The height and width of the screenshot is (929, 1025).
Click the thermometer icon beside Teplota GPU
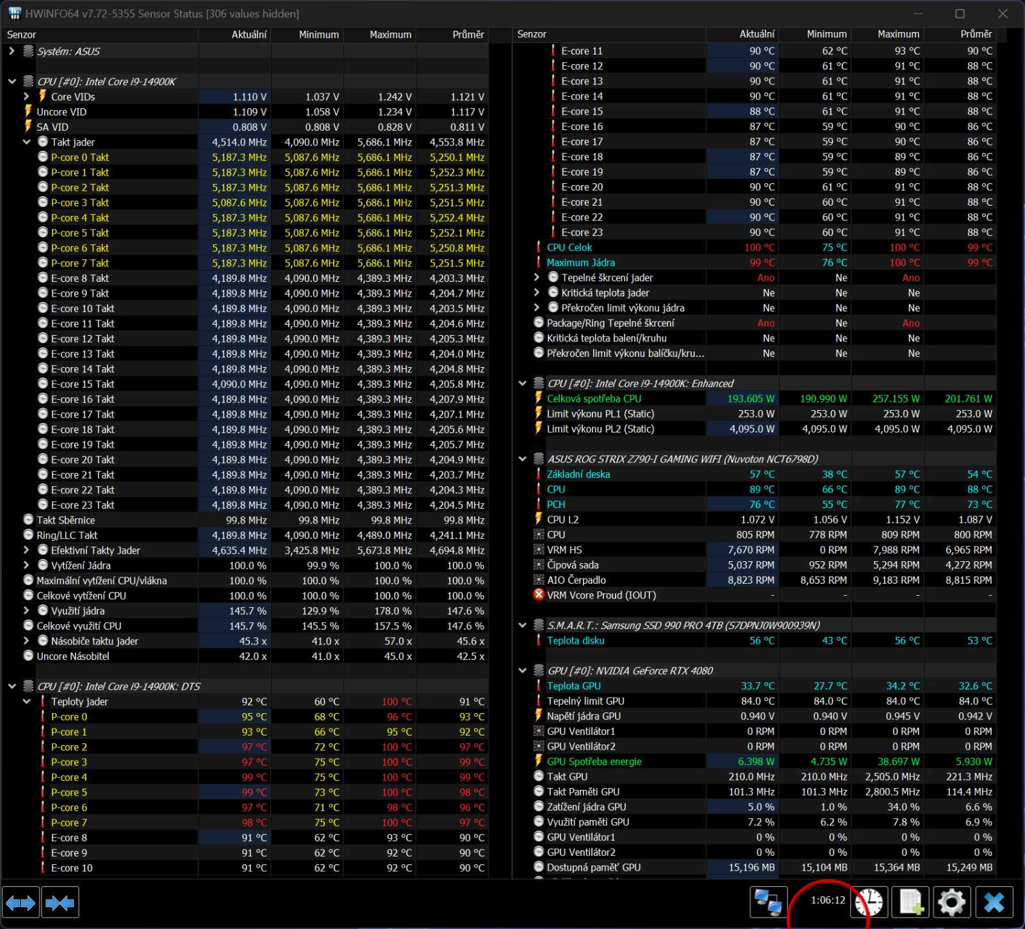pos(539,686)
